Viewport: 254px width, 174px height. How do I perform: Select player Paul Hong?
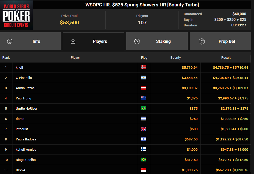pyautogui.click(x=24, y=98)
